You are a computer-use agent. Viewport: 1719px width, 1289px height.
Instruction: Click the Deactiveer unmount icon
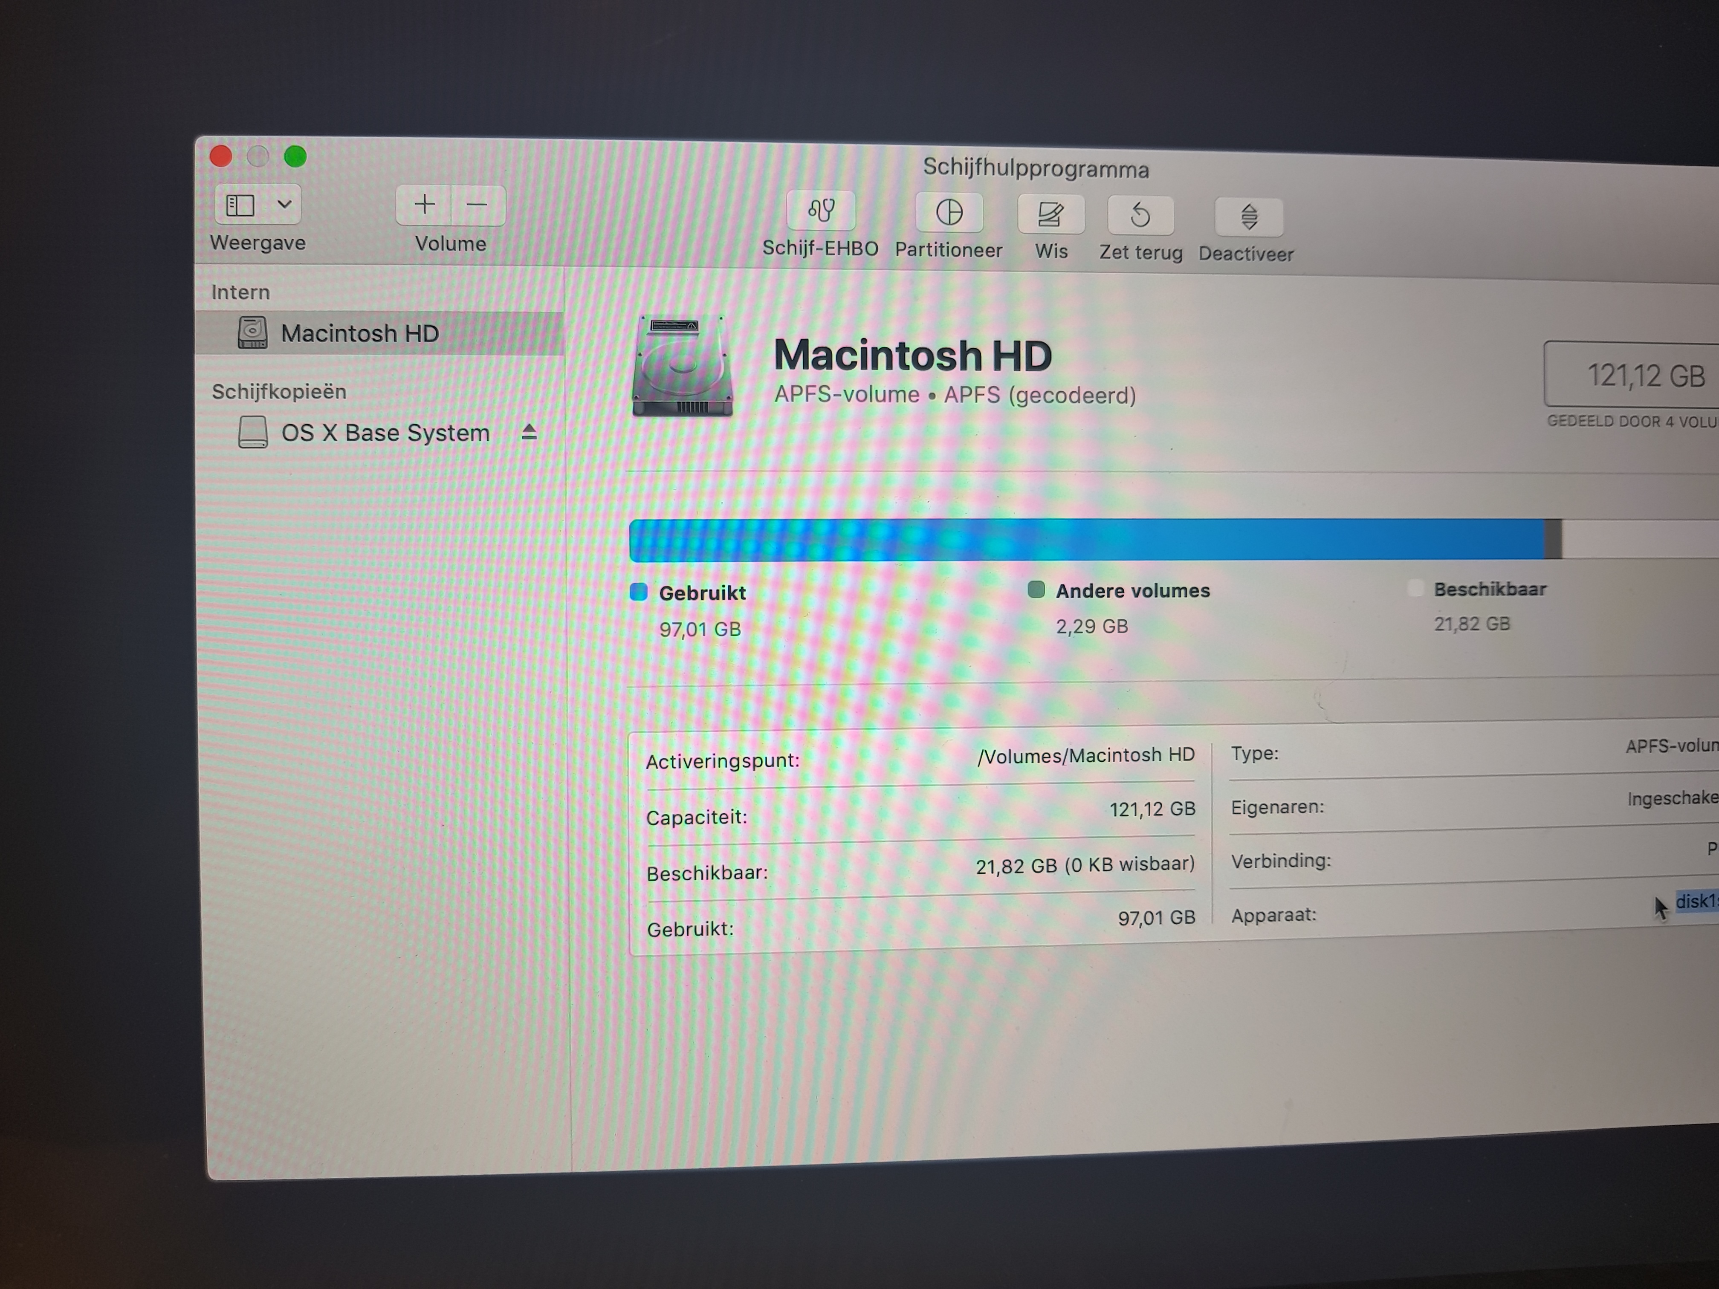click(x=1249, y=217)
